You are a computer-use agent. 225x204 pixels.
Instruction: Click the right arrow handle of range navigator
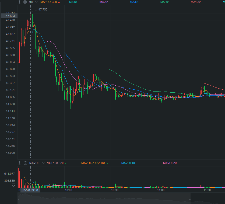(x=190, y=199)
